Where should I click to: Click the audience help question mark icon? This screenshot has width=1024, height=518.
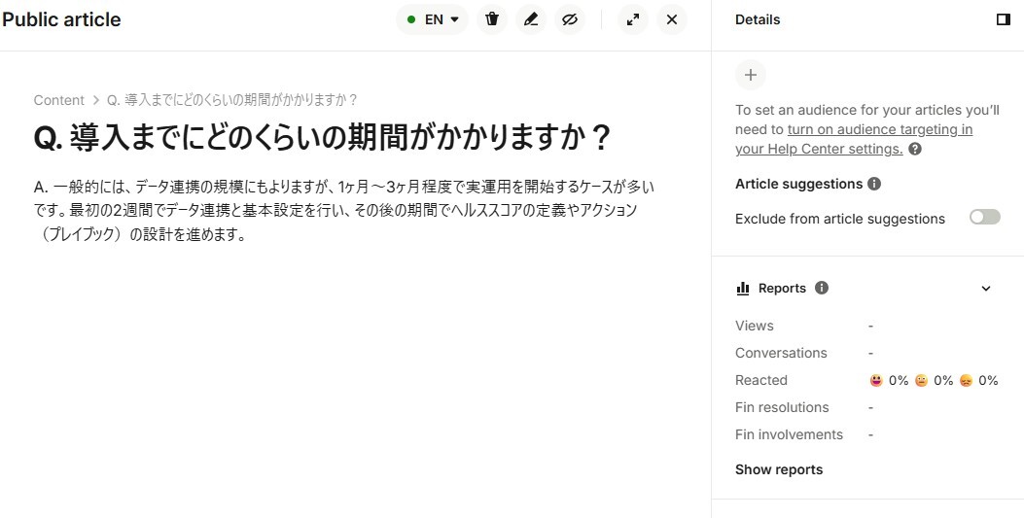coord(915,149)
